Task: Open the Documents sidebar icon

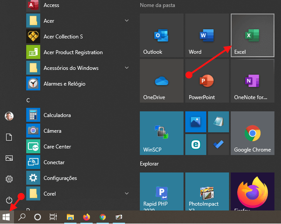Action: pyautogui.click(x=9, y=137)
